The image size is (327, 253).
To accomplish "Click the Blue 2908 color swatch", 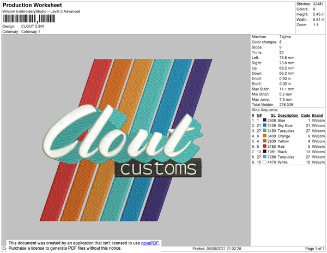I will [265, 120].
